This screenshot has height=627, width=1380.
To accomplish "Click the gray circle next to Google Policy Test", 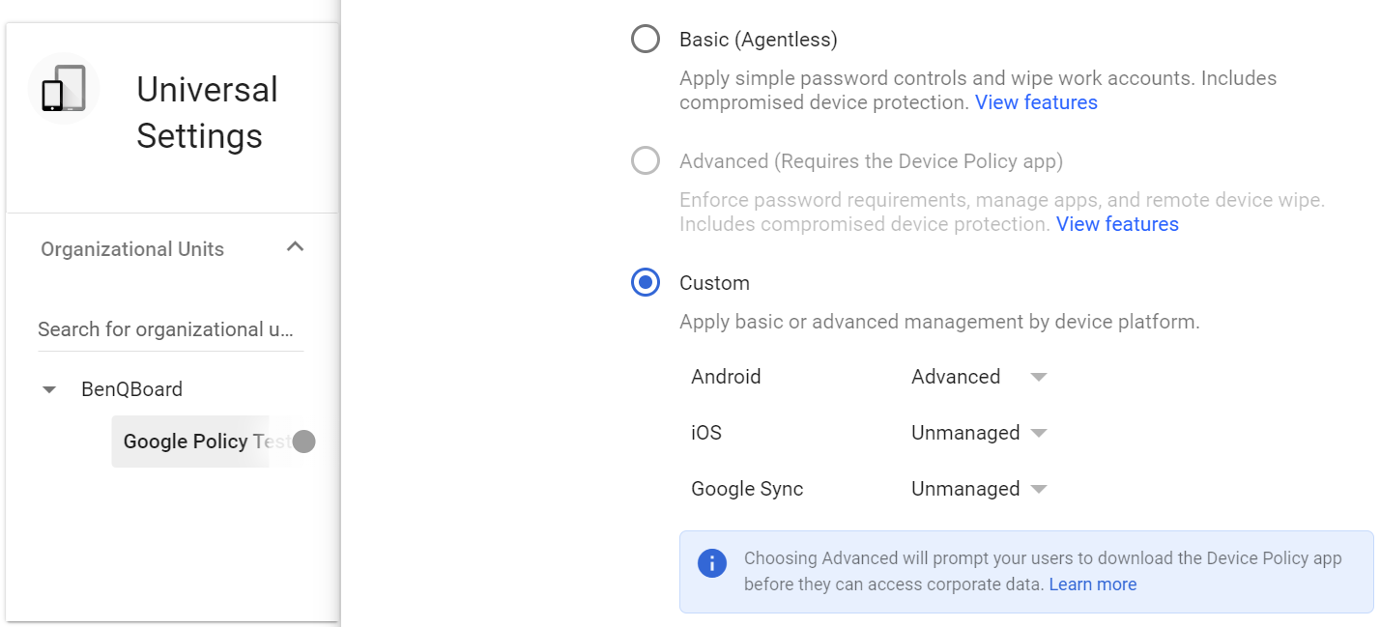I will (x=303, y=442).
